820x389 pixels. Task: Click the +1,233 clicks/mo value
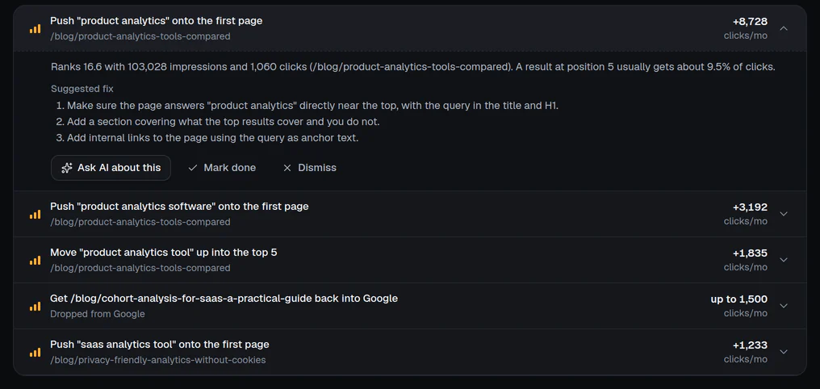tap(750, 345)
